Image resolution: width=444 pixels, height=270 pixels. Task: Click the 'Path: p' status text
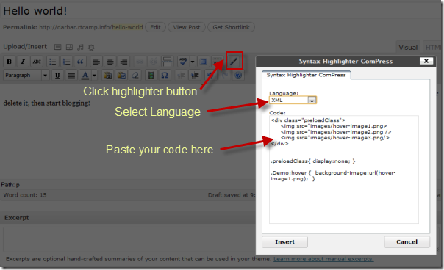pos(10,185)
